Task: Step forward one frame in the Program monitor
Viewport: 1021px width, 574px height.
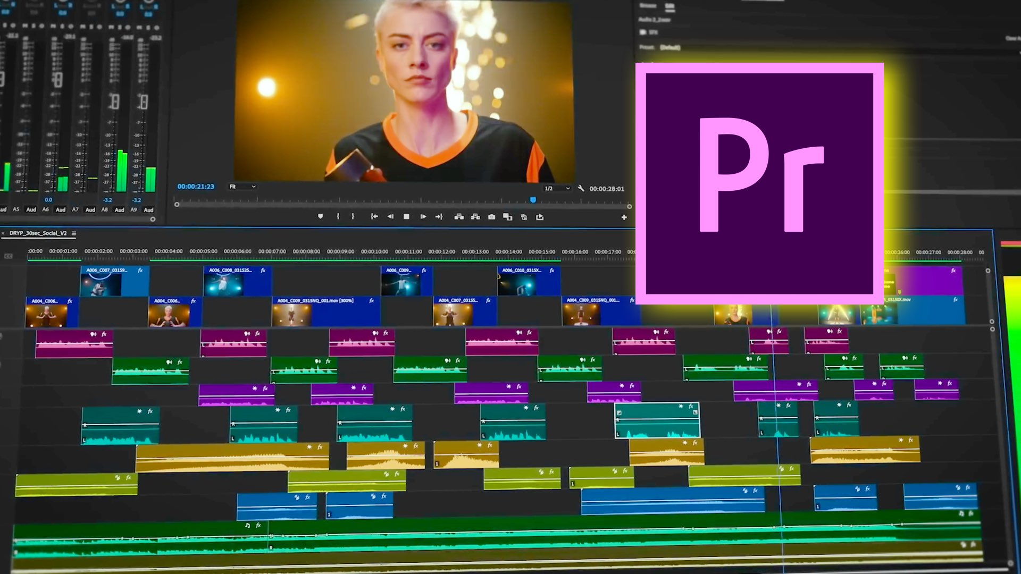Action: 423,217
